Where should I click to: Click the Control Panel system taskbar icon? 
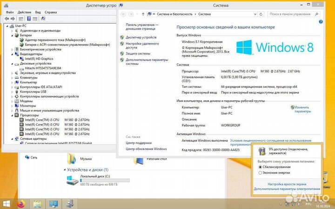[54, 204]
